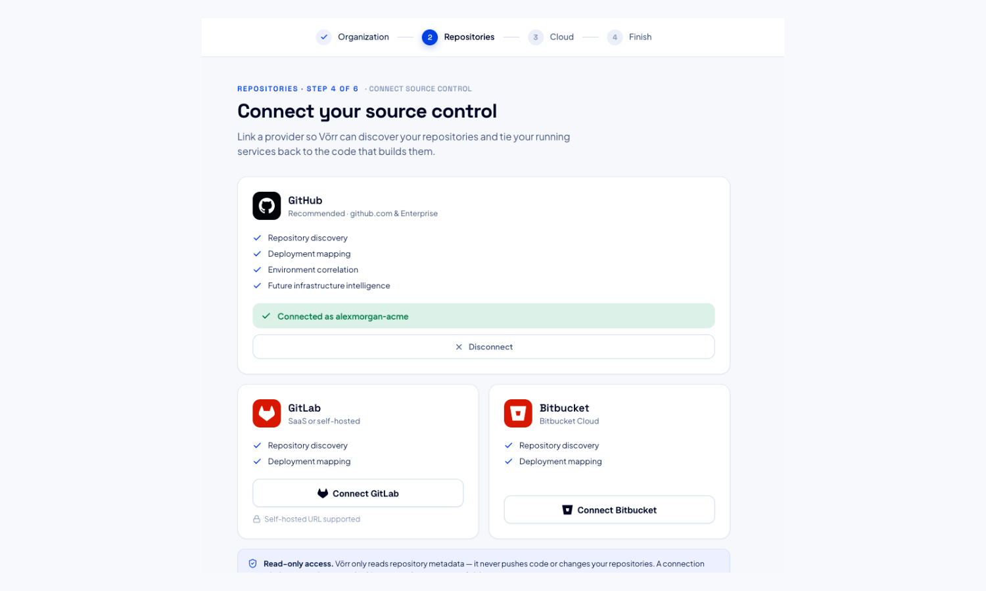Click the checkmark in the Connected banner
Screen dimensions: 986x591
tap(266, 316)
